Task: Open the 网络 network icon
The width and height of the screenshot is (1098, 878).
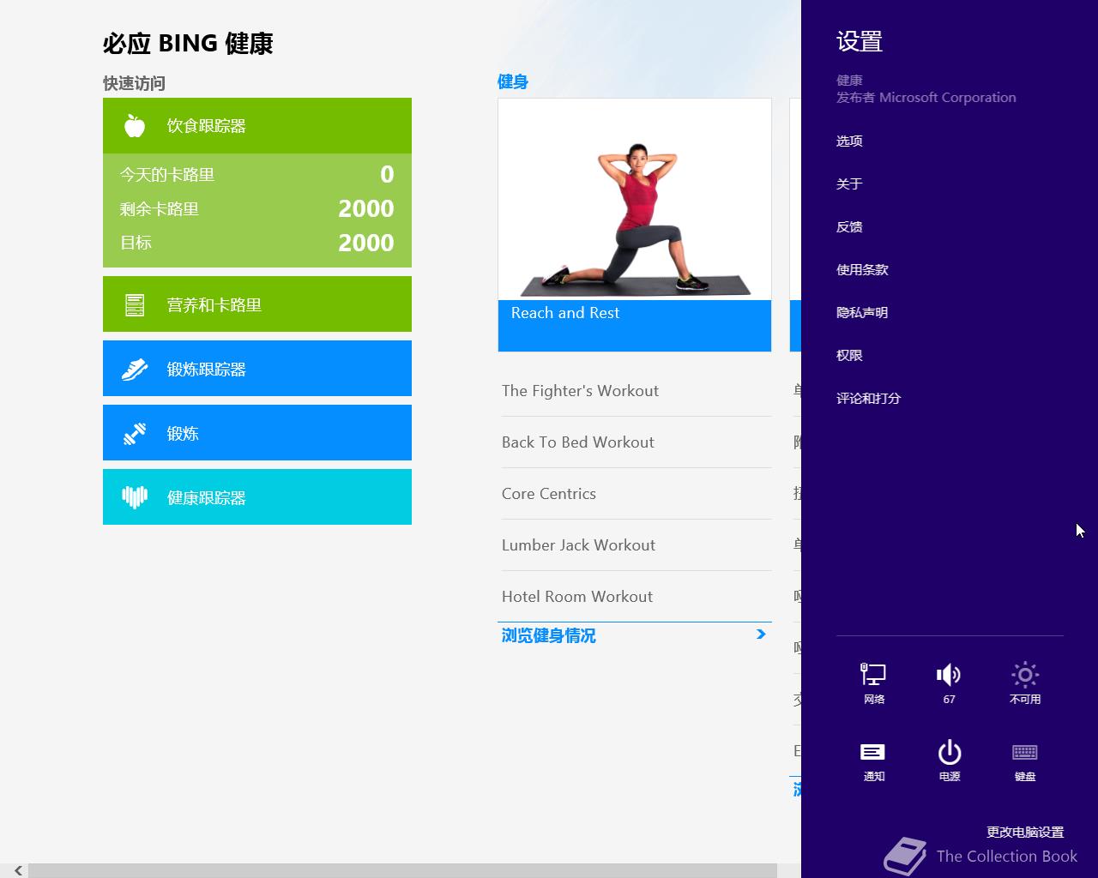Action: (873, 683)
